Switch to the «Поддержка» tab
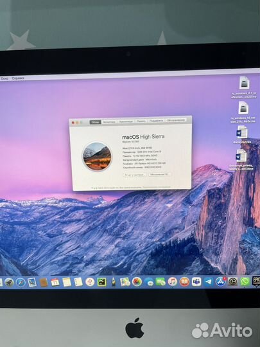The width and height of the screenshot is (260, 347). (x=156, y=121)
